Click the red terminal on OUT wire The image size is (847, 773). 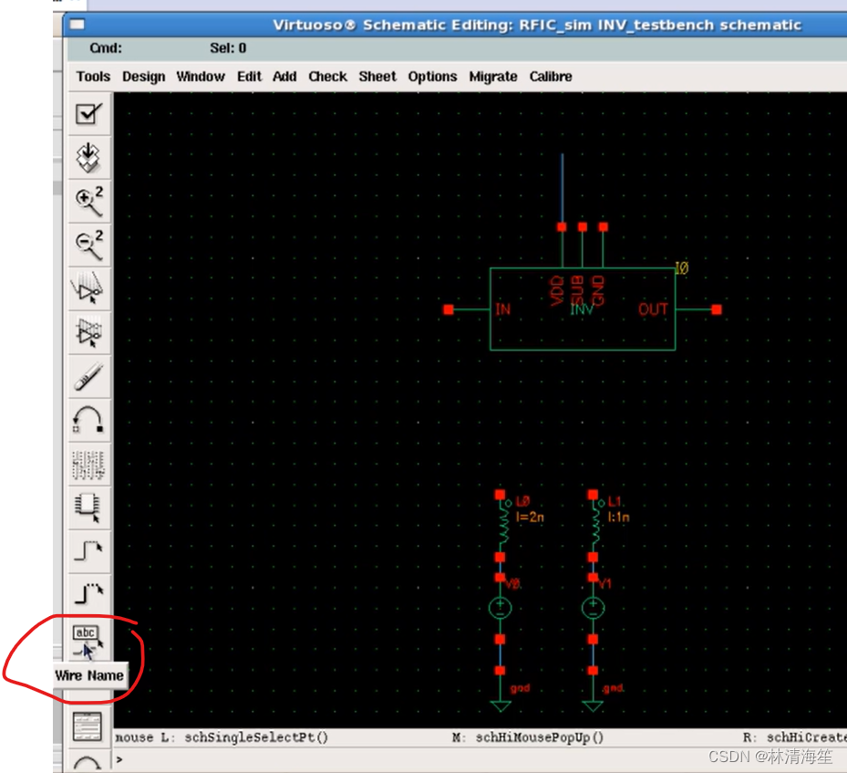click(x=717, y=309)
